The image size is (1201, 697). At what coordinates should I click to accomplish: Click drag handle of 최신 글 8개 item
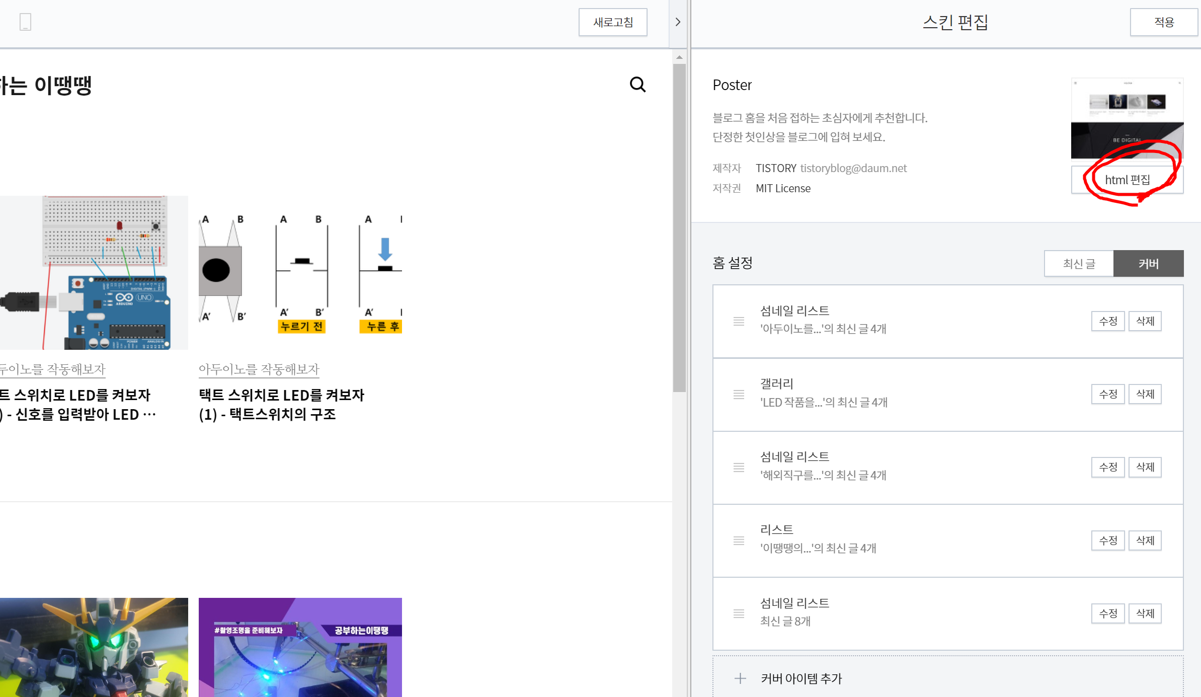click(x=739, y=613)
